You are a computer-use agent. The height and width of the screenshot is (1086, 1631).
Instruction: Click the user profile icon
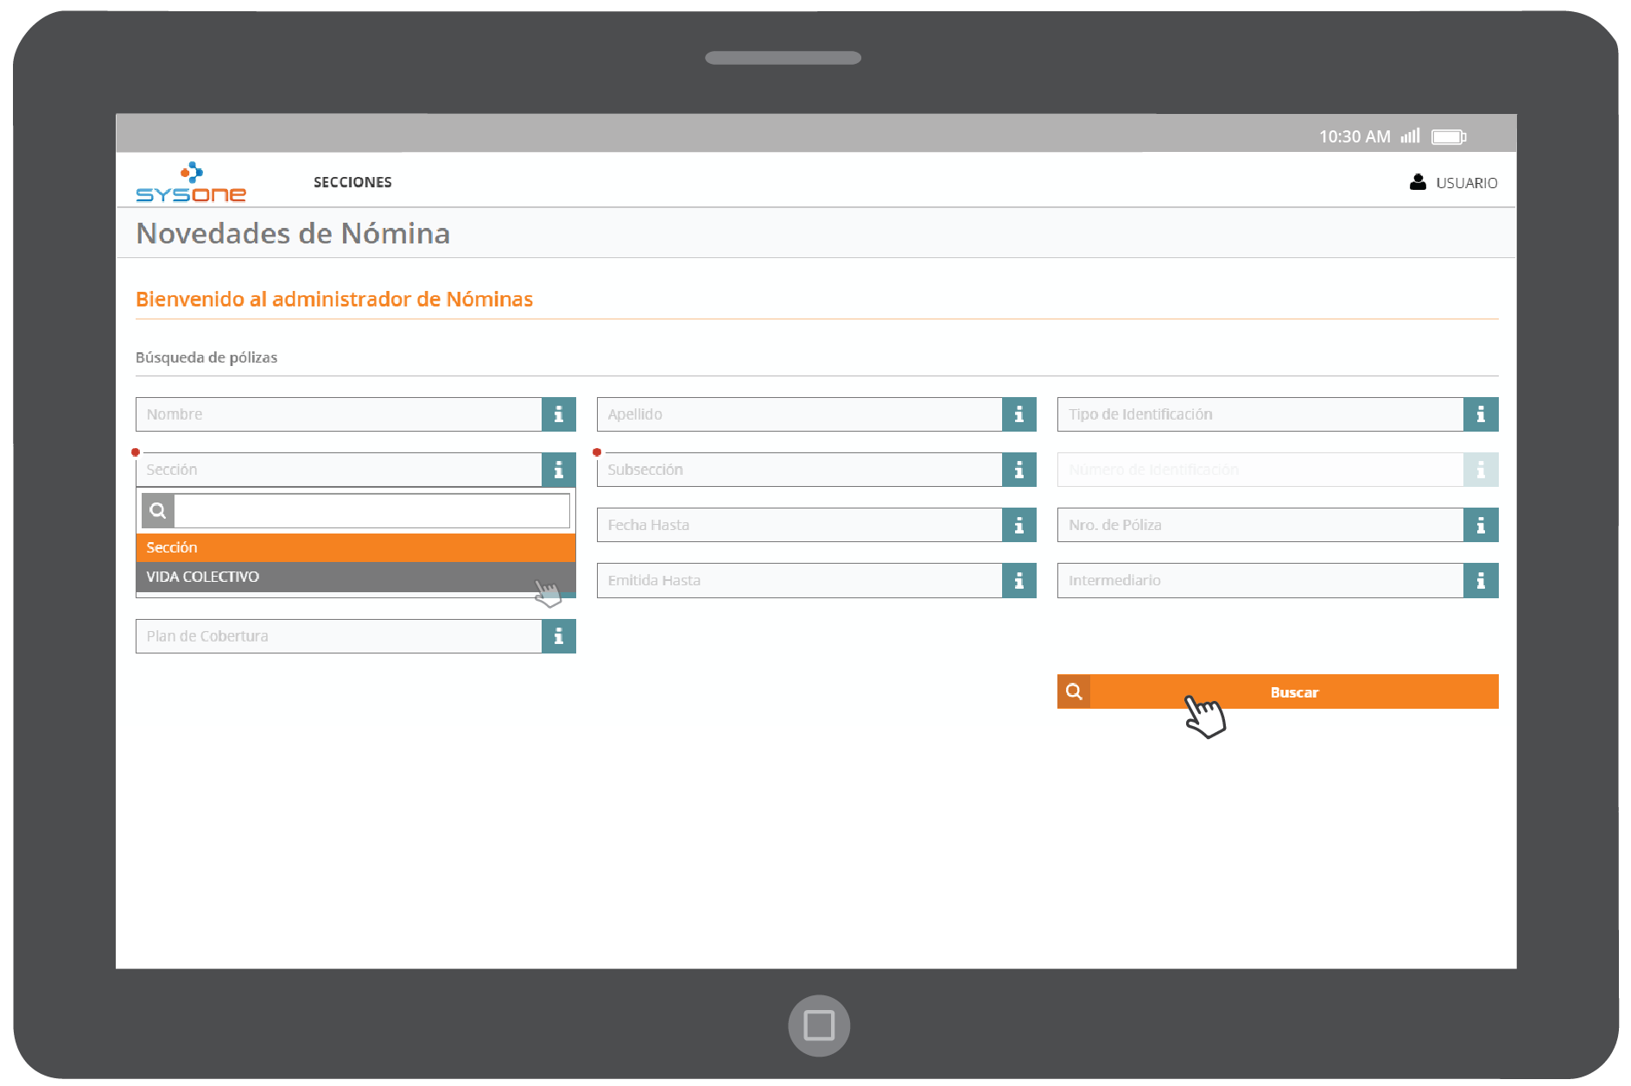coord(1417,182)
